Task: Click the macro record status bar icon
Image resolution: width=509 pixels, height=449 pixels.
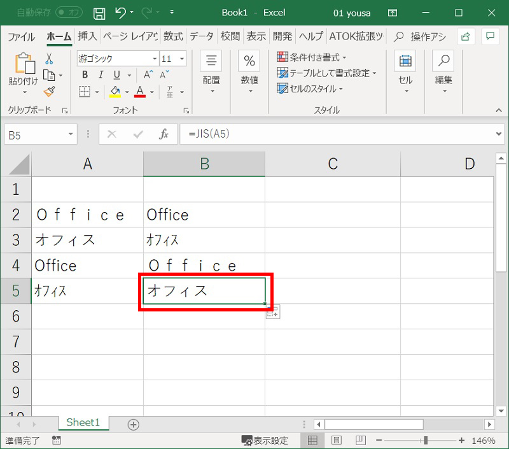Action: point(56,441)
